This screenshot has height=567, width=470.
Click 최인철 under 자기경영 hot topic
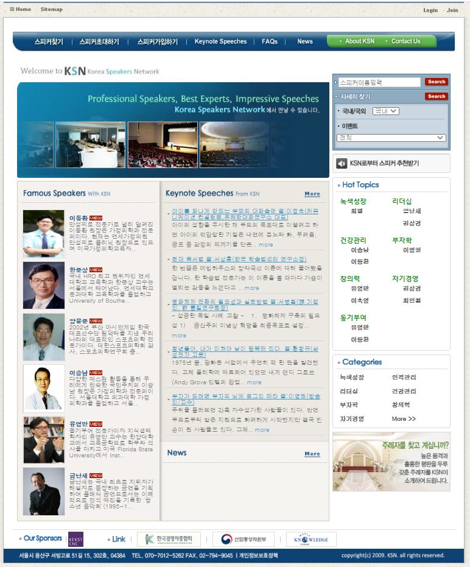tap(412, 300)
